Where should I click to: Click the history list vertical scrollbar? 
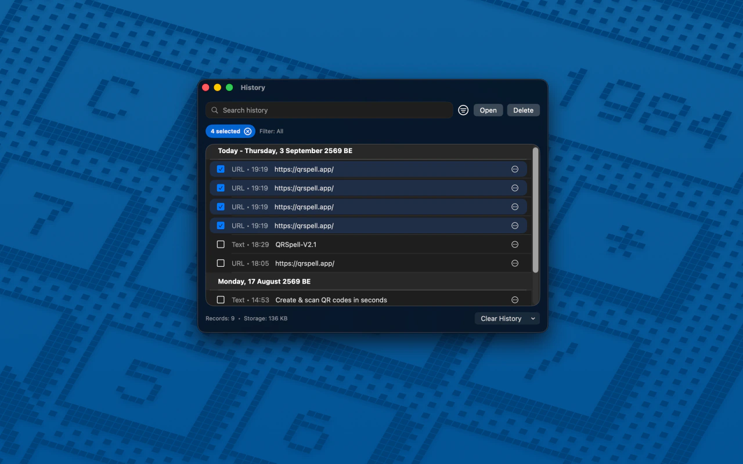coord(536,209)
